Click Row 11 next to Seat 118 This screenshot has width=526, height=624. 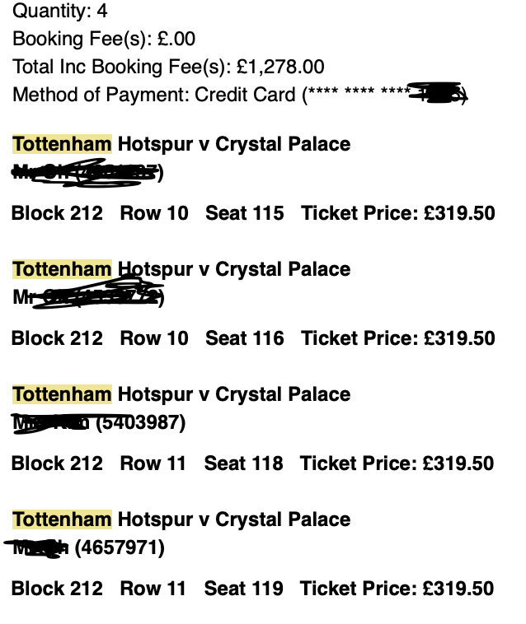[153, 463]
